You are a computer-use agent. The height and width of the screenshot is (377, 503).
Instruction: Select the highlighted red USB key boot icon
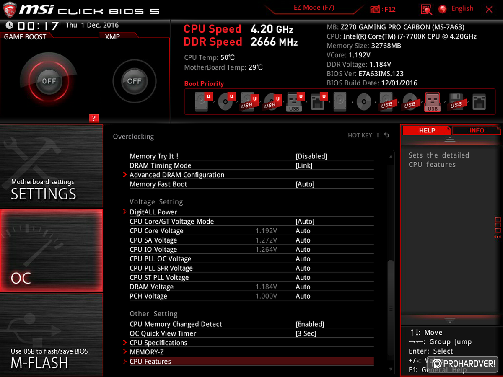[433, 102]
